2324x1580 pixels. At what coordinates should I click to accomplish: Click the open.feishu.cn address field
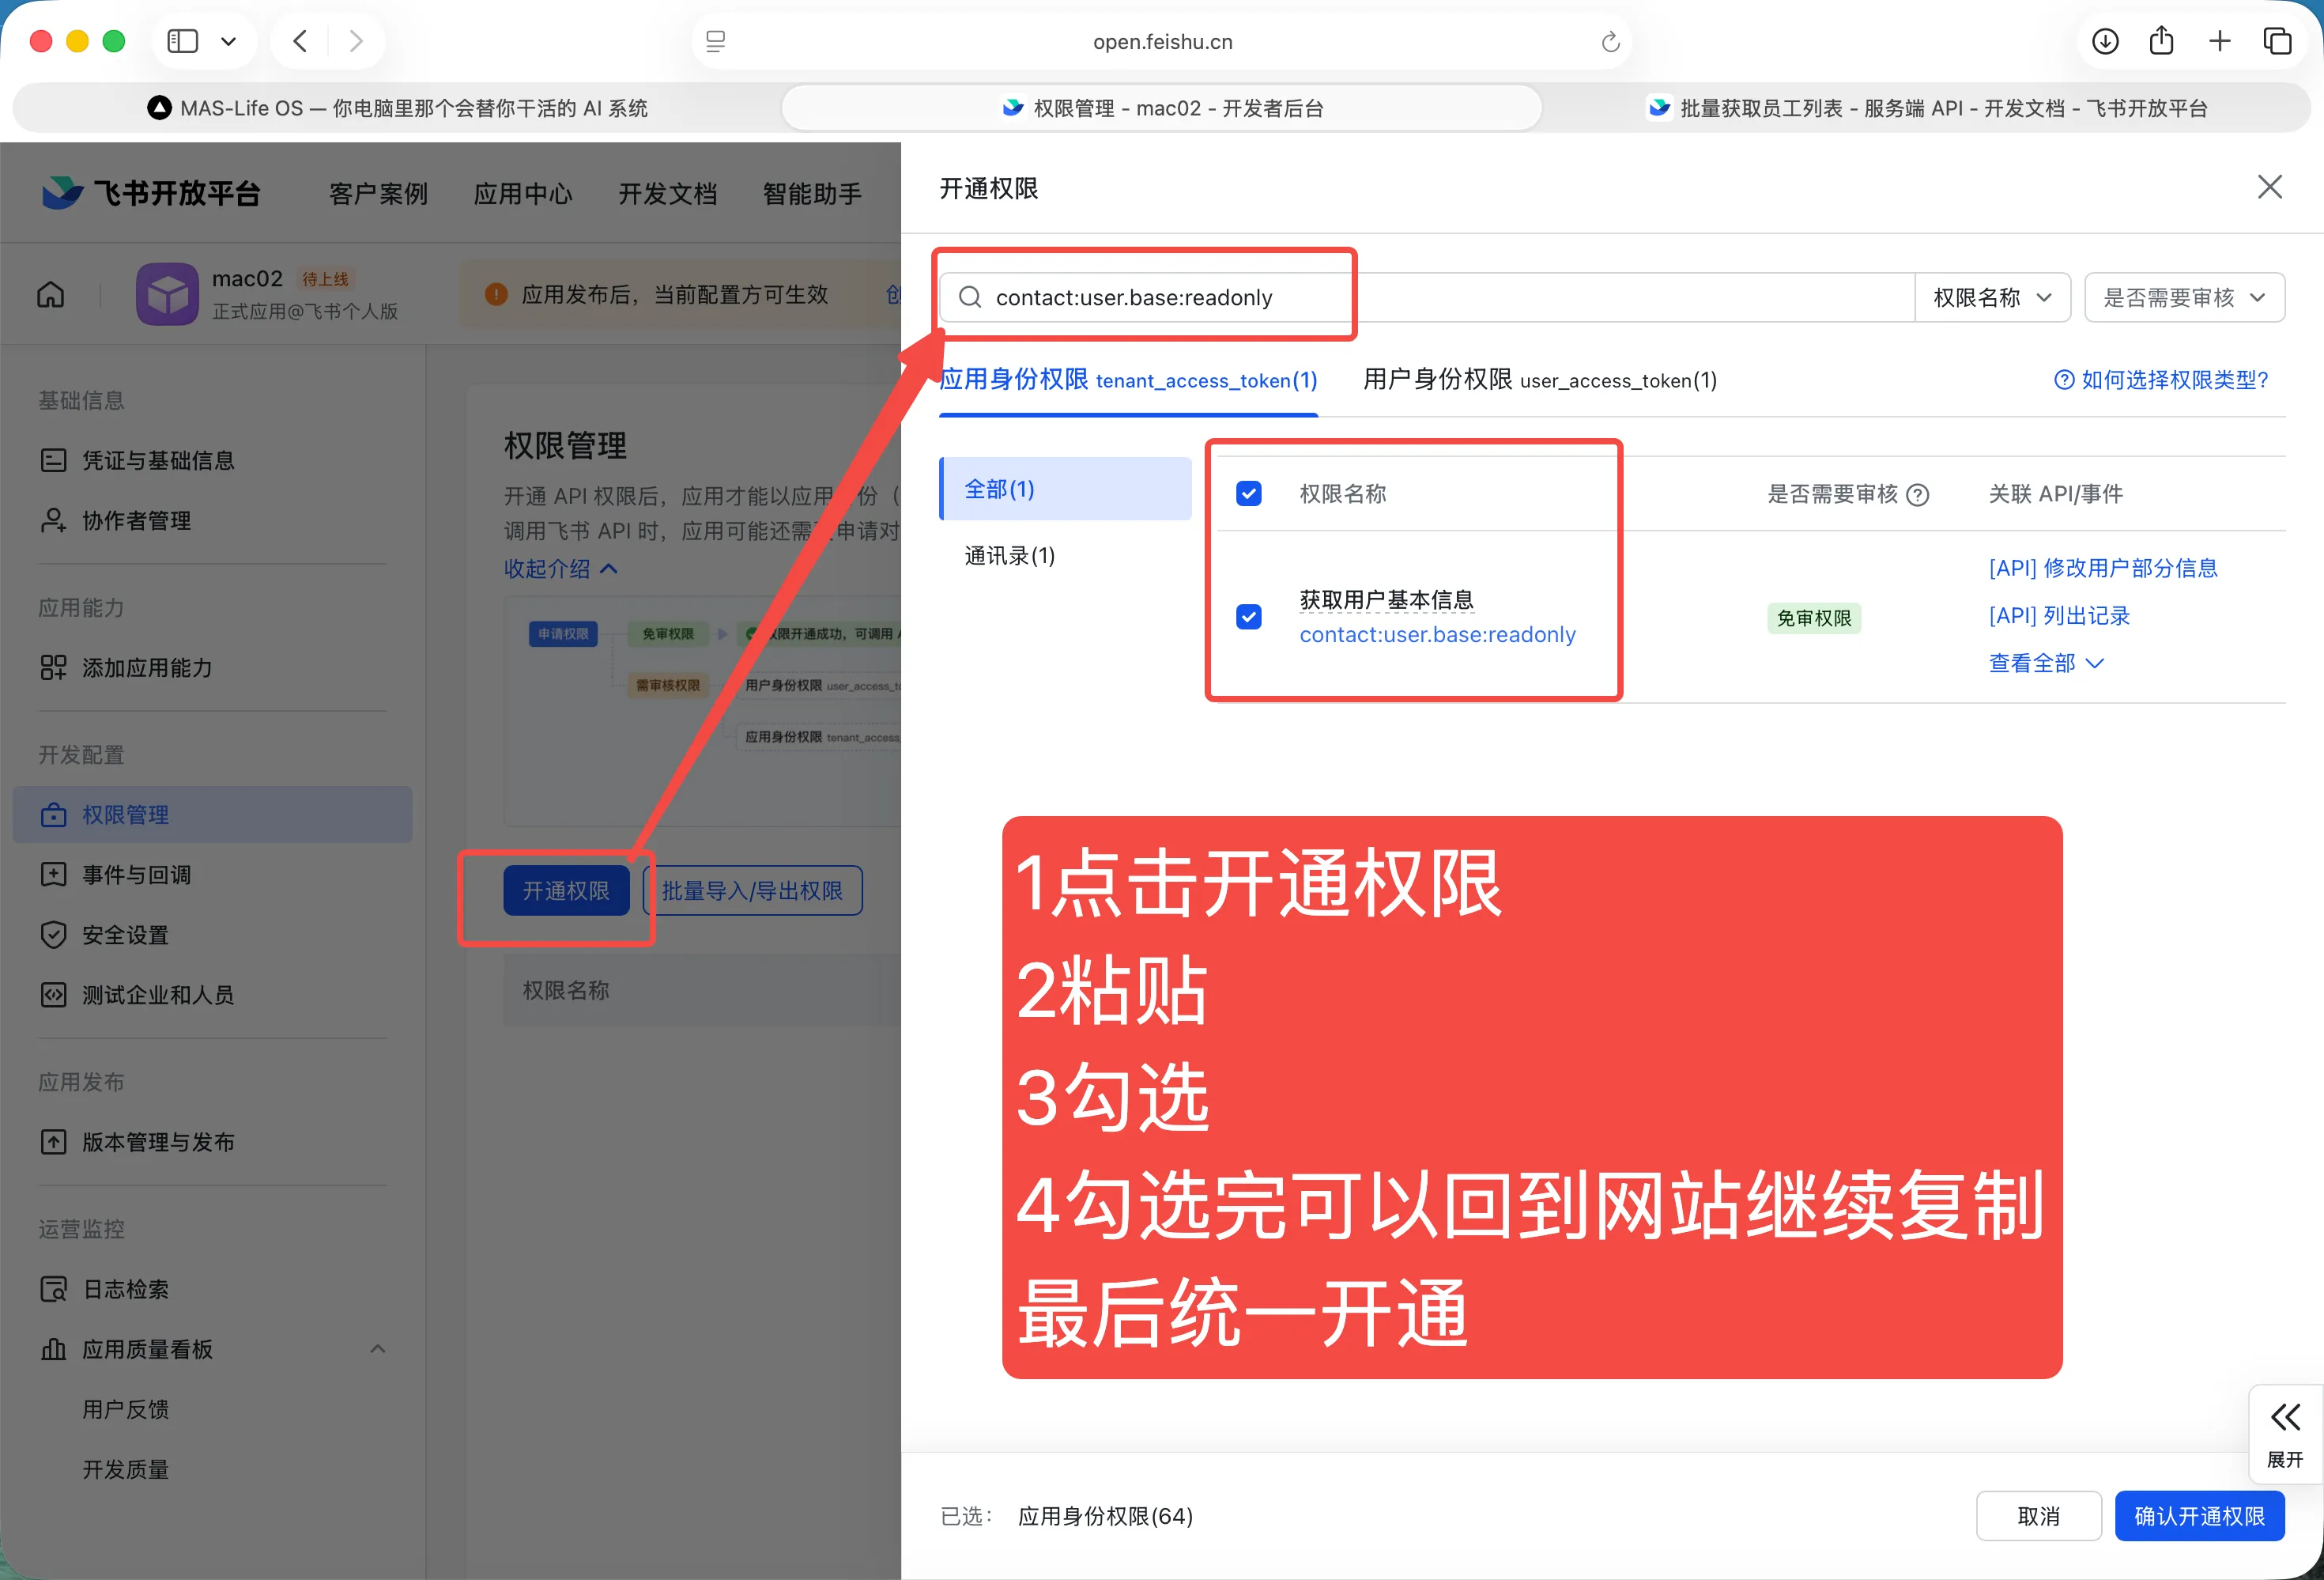(1162, 41)
